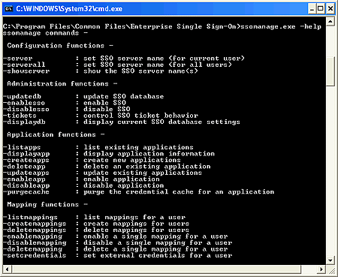Click the horizontal scrollbar left arrow

[7, 269]
